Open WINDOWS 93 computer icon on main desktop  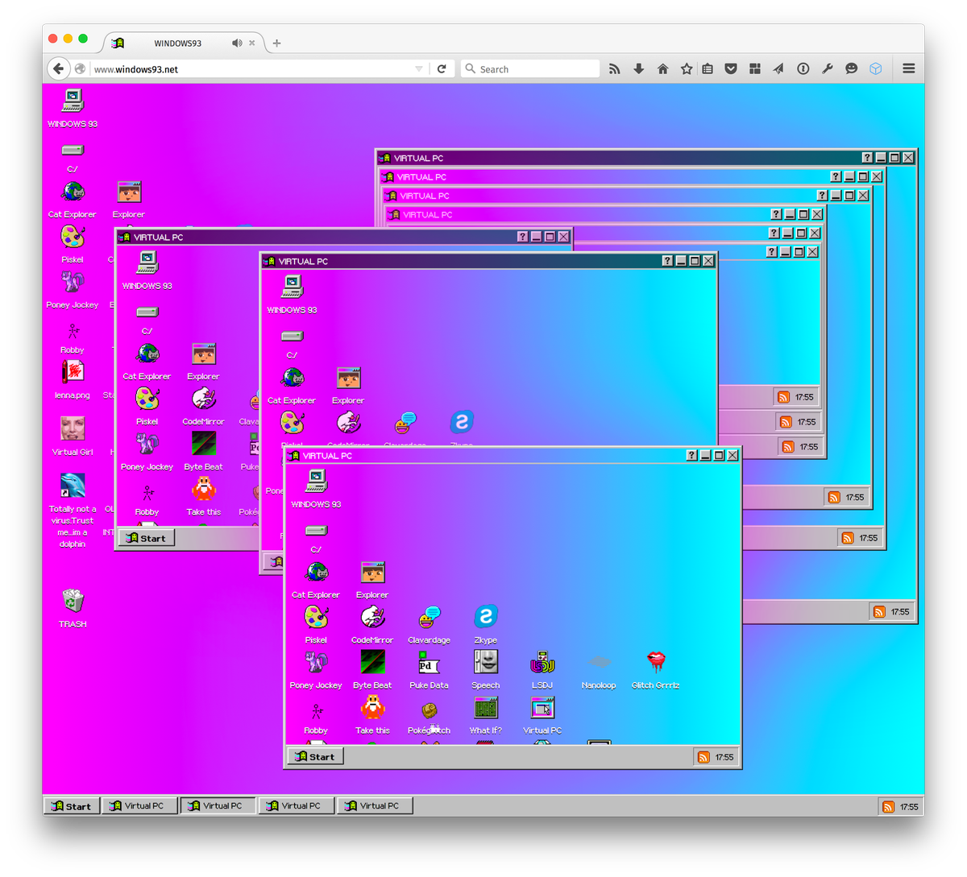tap(73, 101)
